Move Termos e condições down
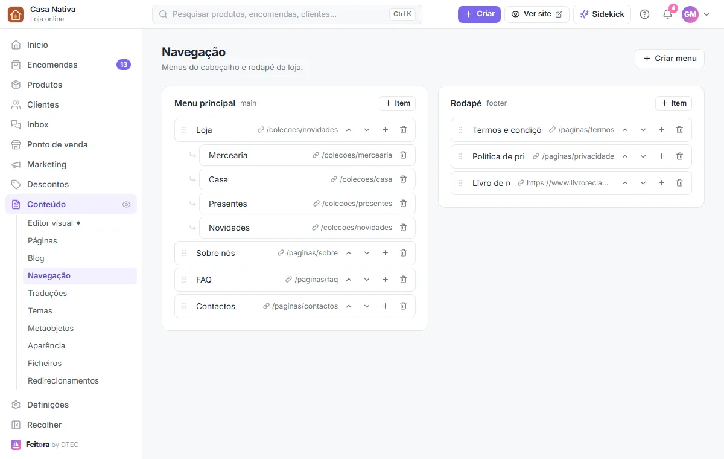Viewport: 724px width, 459px height. (x=643, y=130)
